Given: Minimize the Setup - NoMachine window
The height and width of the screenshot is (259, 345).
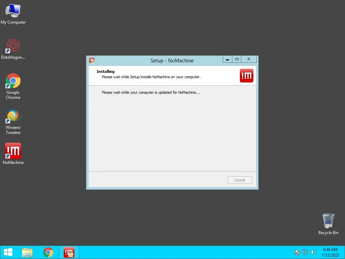Looking at the screenshot, I should pyautogui.click(x=227, y=59).
